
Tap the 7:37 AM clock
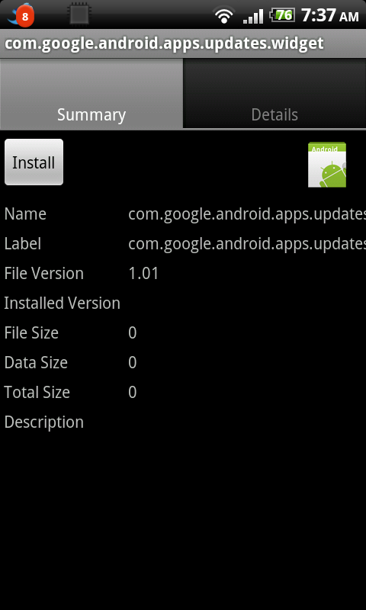pos(330,15)
